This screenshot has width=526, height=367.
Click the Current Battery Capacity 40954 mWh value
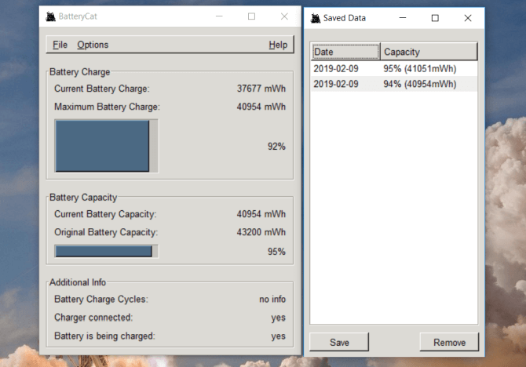tap(261, 214)
